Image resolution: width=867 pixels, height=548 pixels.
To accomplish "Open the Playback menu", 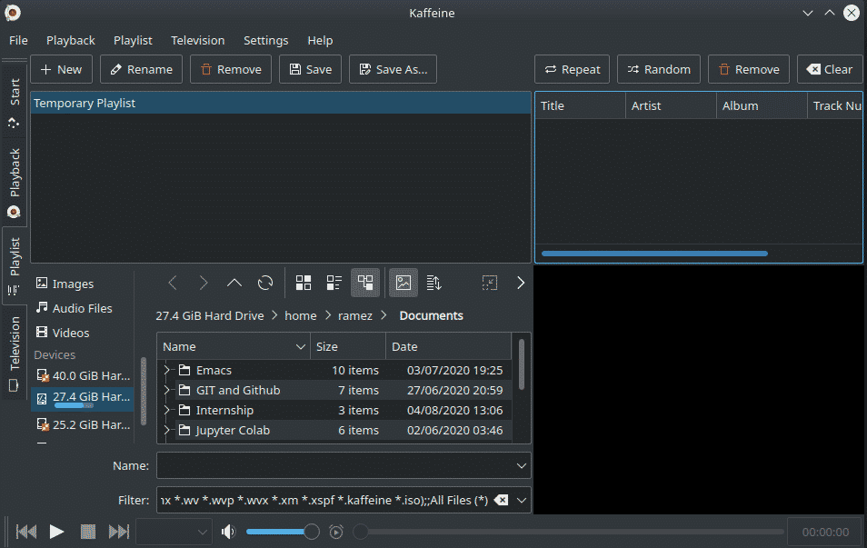I will [71, 40].
